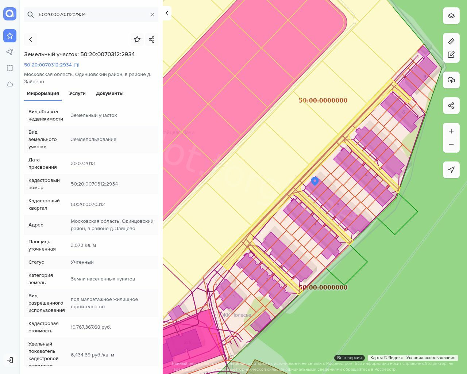Locate my position with navigation arrow

tap(451, 170)
